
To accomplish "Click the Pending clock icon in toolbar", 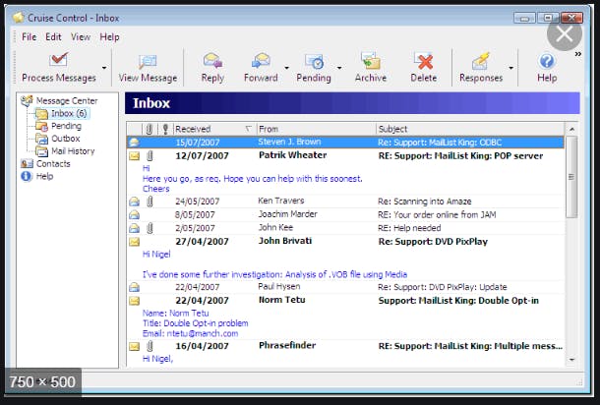I will click(x=314, y=61).
